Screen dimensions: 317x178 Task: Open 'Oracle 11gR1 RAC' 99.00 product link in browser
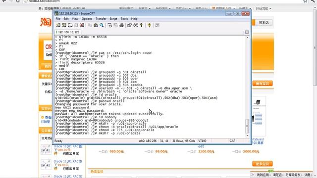coord(68,162)
